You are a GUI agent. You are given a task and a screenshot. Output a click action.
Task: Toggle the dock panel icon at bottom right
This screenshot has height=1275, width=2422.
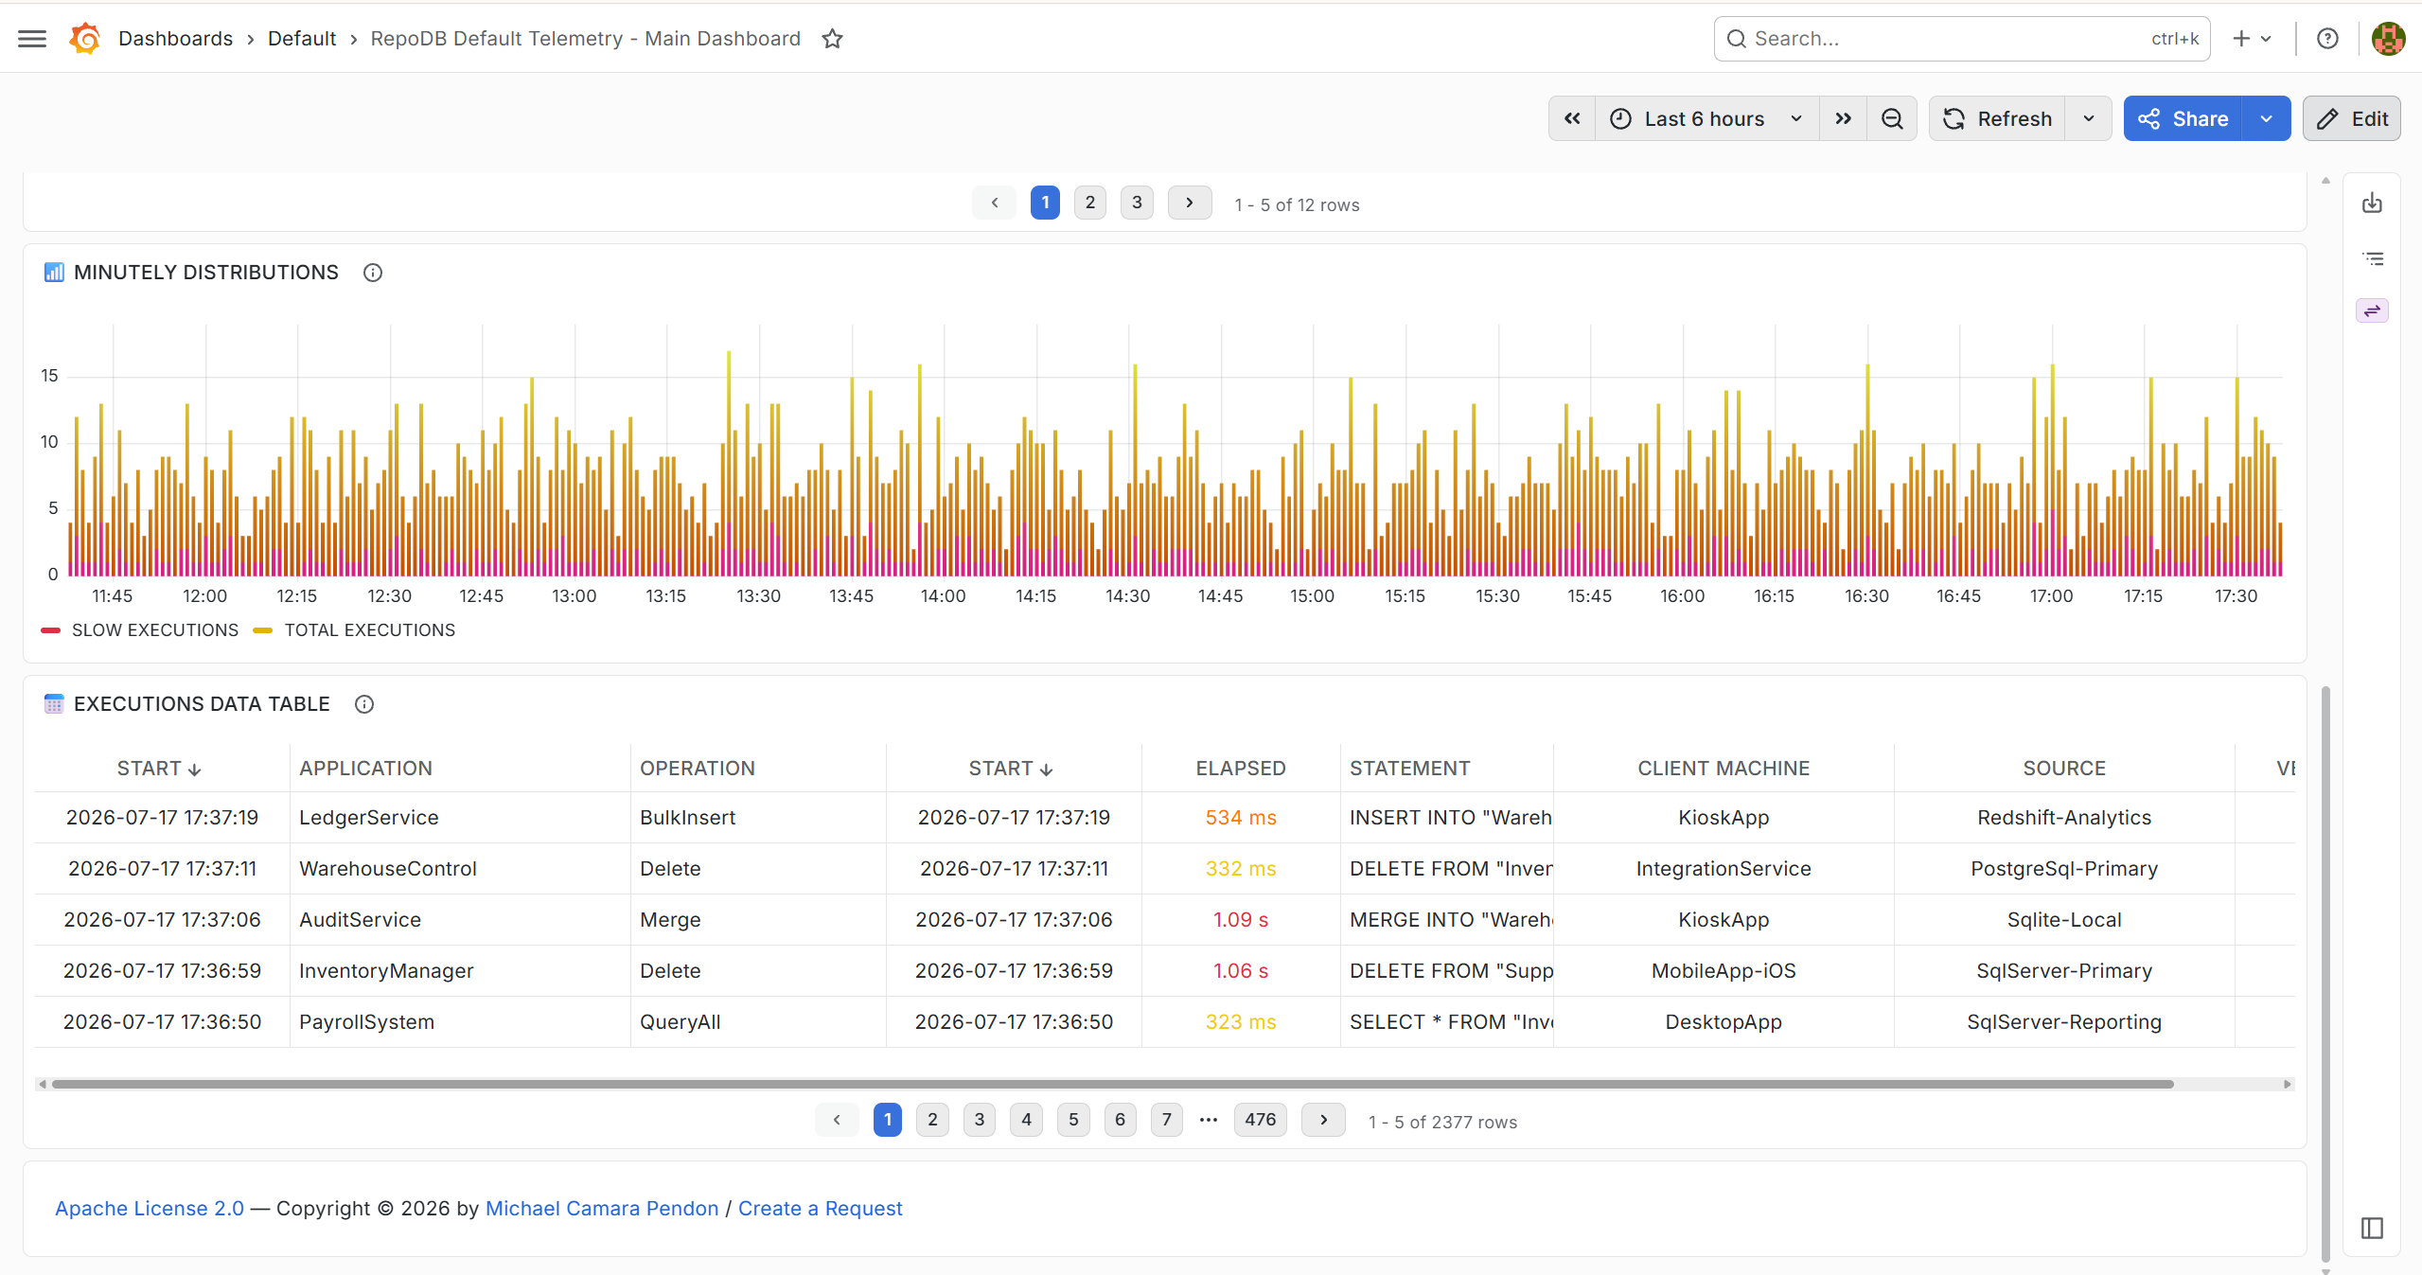pos(2372,1228)
